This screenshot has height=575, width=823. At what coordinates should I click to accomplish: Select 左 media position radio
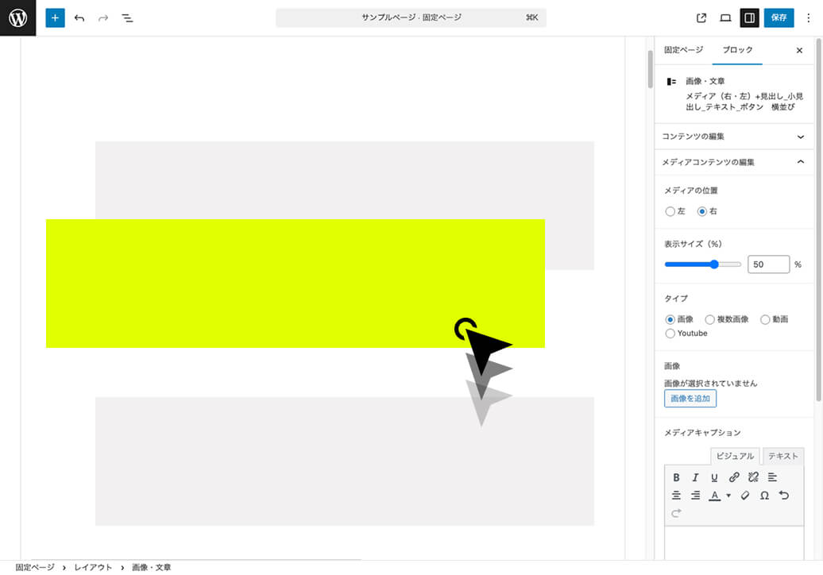(x=670, y=212)
